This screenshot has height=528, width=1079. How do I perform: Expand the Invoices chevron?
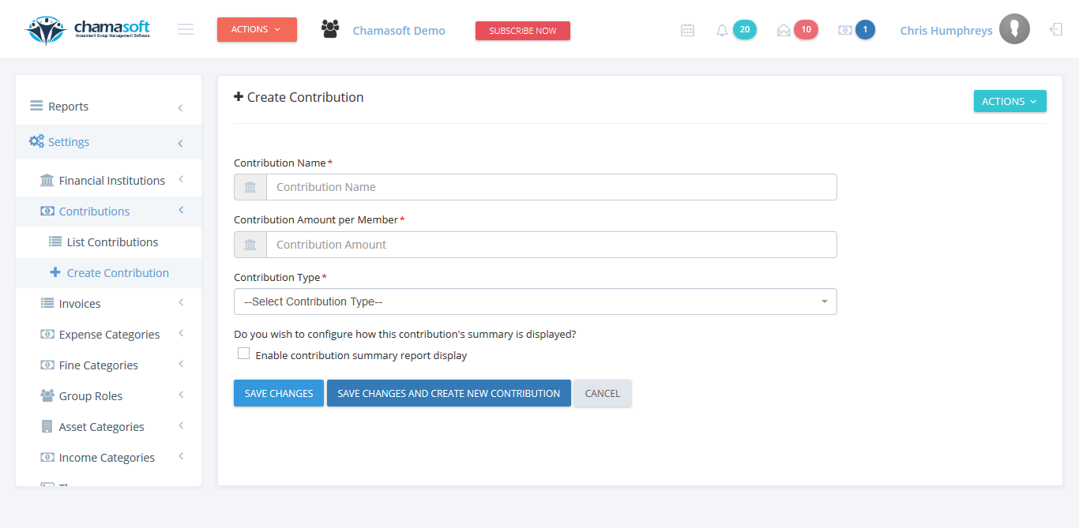[181, 302]
